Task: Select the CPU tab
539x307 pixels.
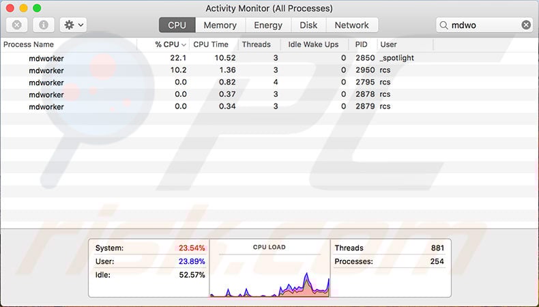Action: [177, 25]
